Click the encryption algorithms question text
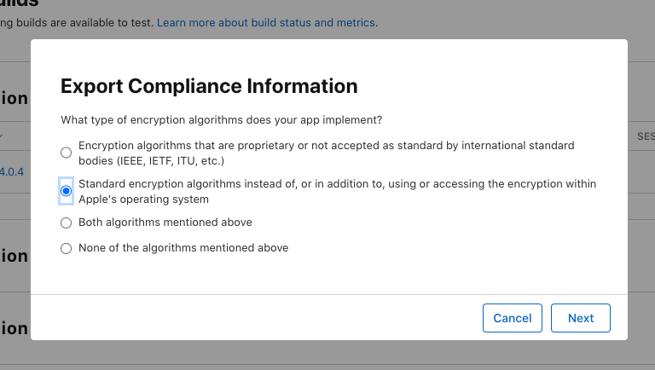This screenshot has height=370, width=655. pyautogui.click(x=222, y=120)
